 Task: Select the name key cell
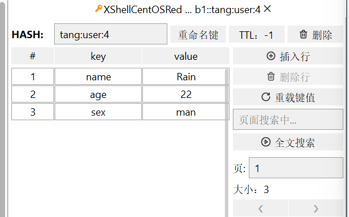[98, 76]
